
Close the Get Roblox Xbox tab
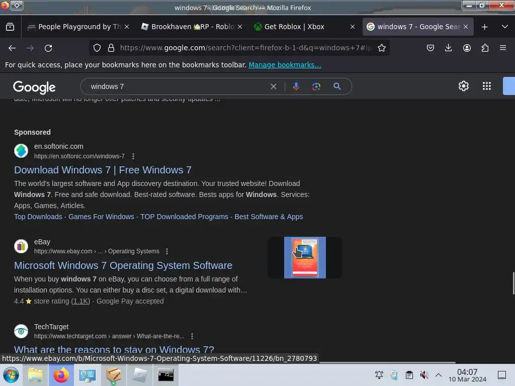pos(353,27)
